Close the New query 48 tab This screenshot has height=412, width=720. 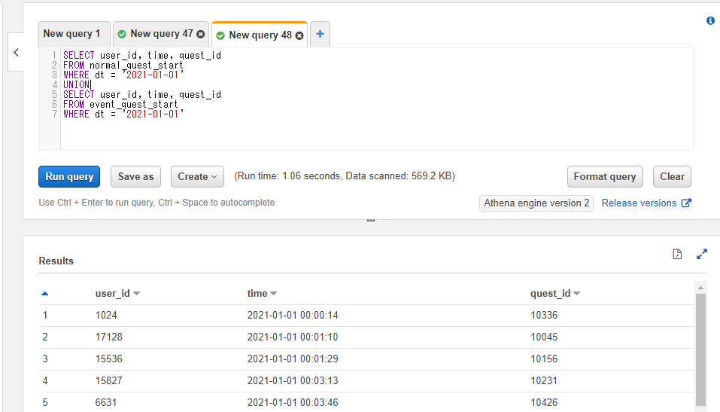click(x=299, y=35)
